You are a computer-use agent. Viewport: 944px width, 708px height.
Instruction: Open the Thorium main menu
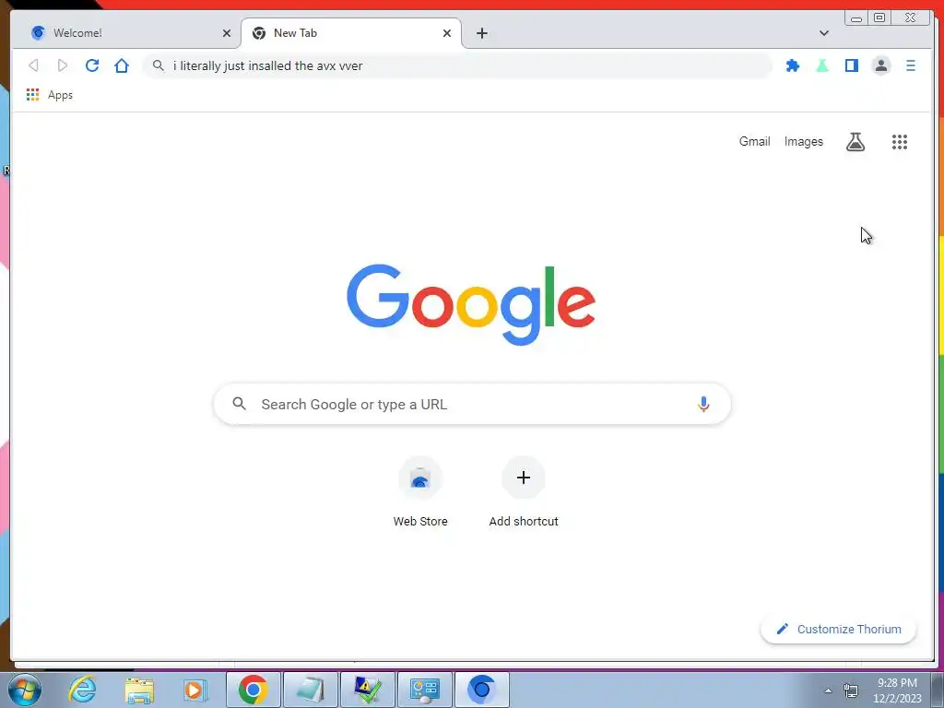pyautogui.click(x=911, y=65)
